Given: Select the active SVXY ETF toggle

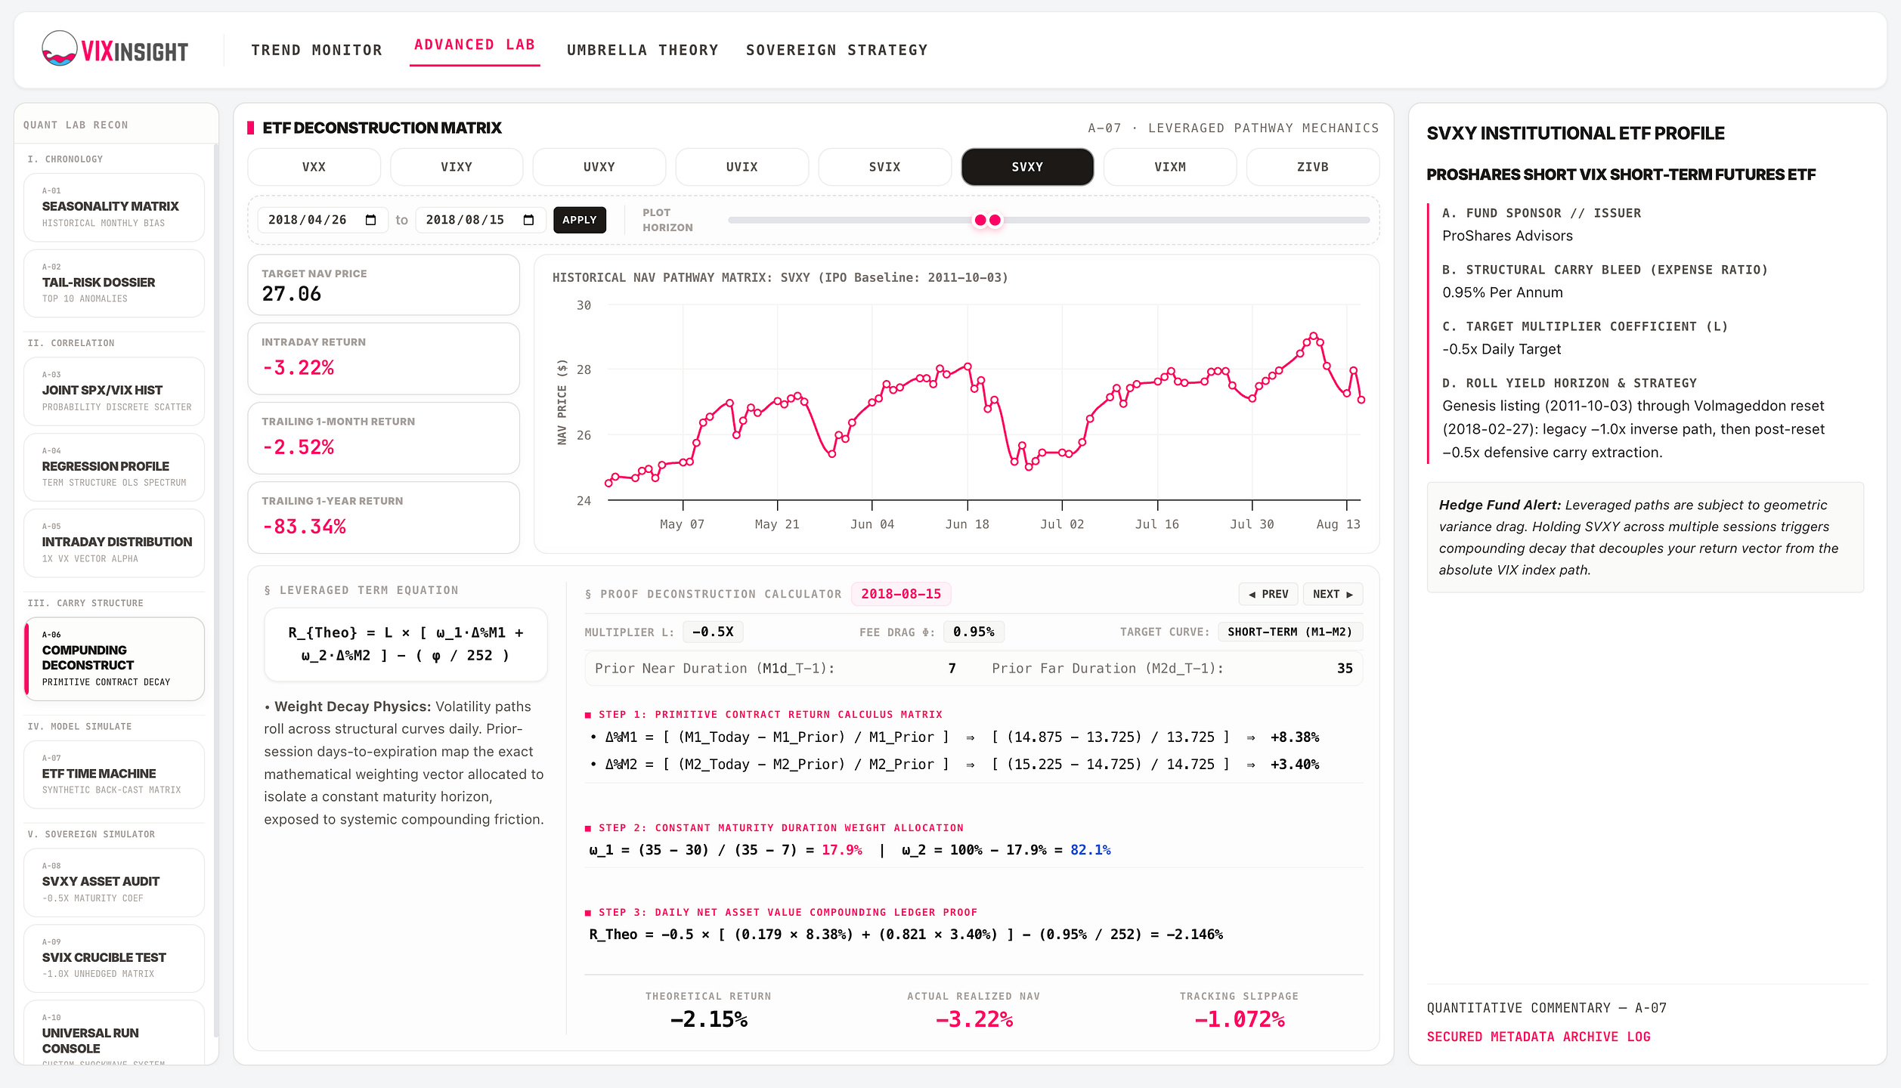Looking at the screenshot, I should coord(1027,167).
